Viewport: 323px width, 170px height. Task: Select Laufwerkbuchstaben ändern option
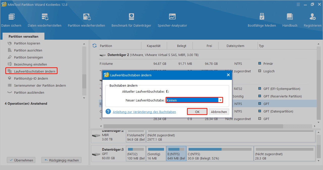pyautogui.click(x=31, y=71)
